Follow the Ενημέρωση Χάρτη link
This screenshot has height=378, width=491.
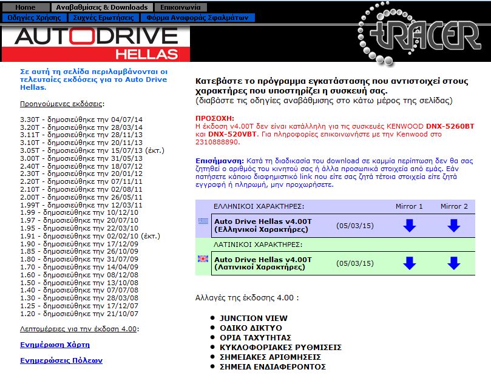[55, 345]
